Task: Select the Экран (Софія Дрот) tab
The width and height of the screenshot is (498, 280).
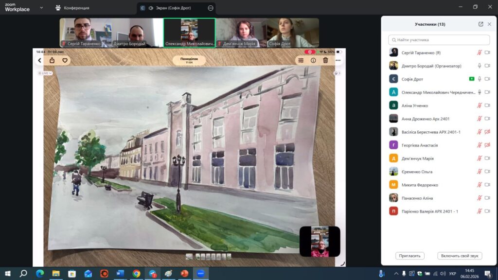Action: coord(170,8)
